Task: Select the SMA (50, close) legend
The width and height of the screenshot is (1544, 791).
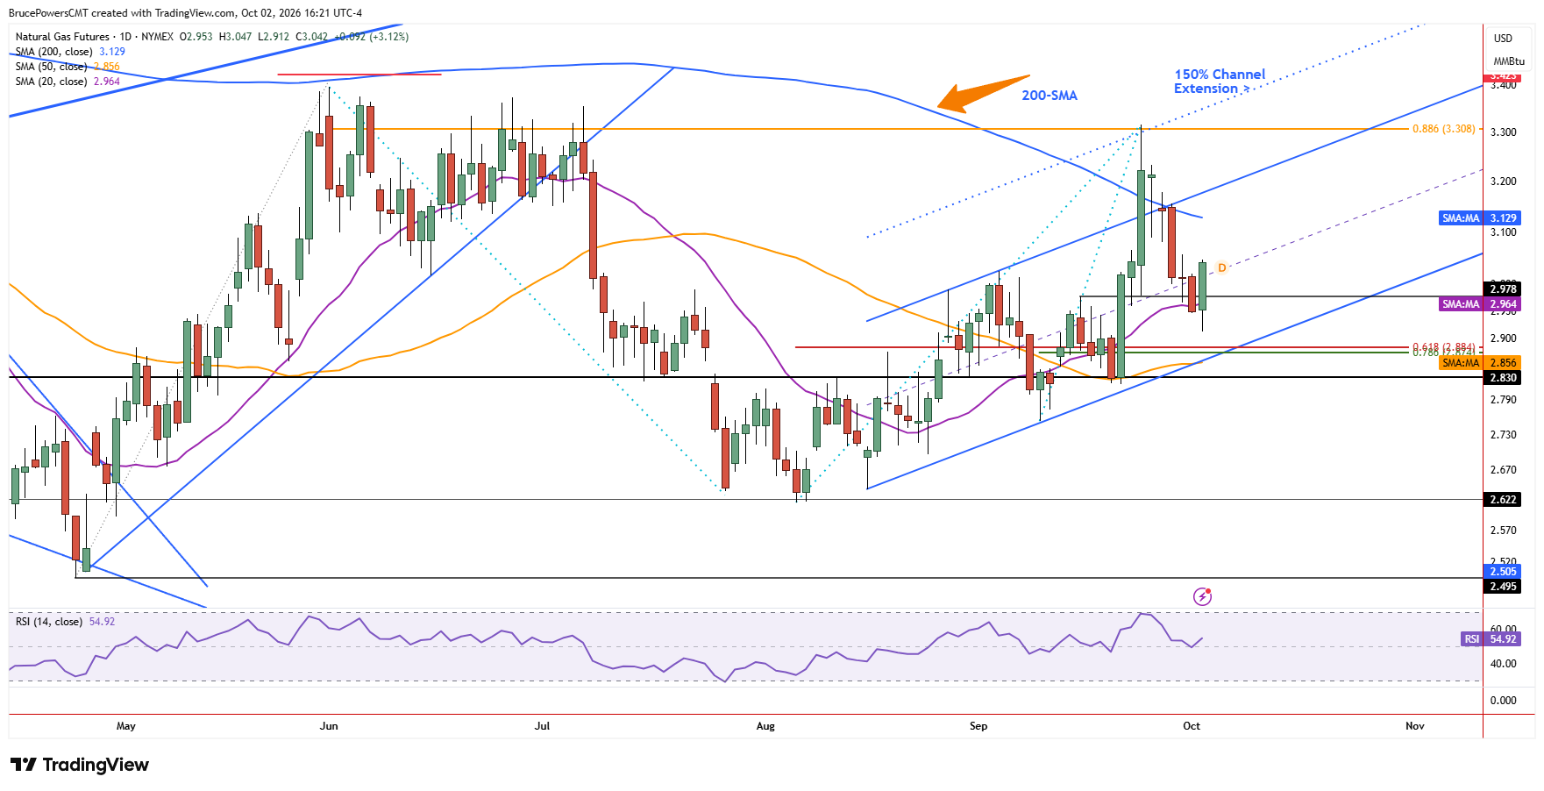Action: tap(68, 67)
